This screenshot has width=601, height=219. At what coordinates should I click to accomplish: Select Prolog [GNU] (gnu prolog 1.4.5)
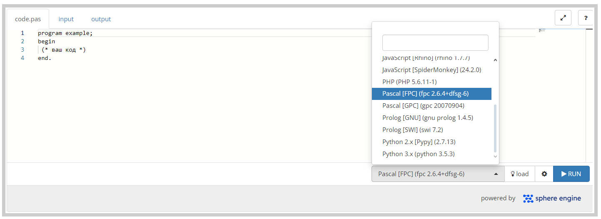point(427,117)
